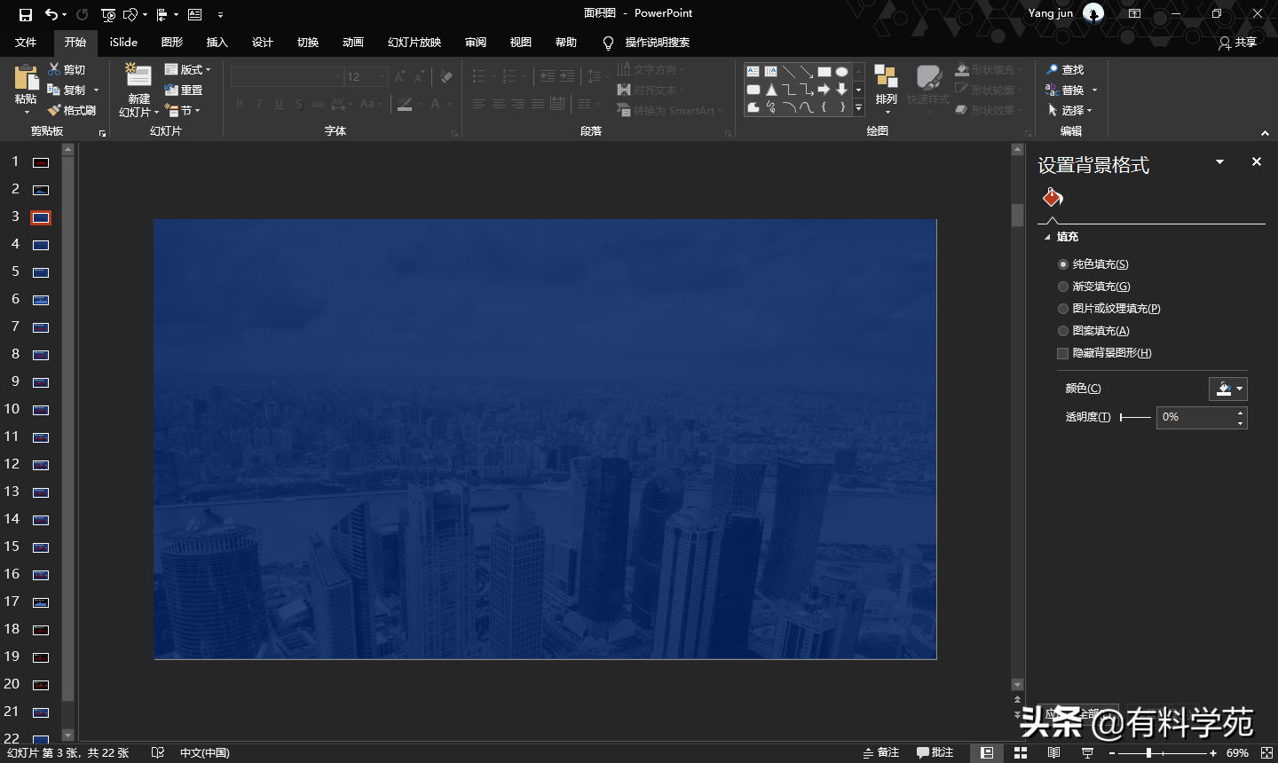Open the Design (设计) ribbon tab
Viewport: 1278px width, 763px height.
(x=262, y=43)
